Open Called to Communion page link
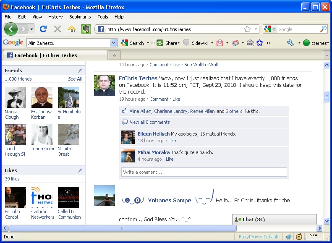The height and width of the screenshot is (243, 332). [69, 214]
